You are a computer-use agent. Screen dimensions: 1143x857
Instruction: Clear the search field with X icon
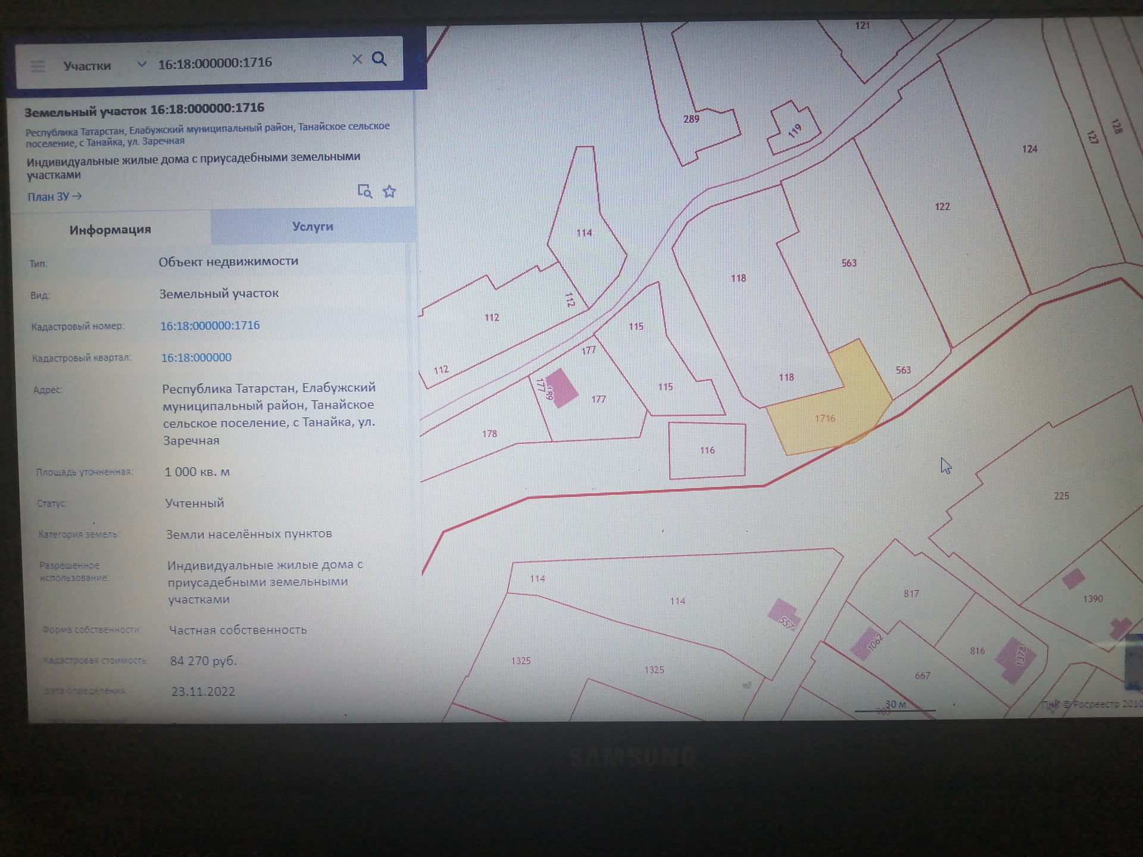(x=357, y=59)
